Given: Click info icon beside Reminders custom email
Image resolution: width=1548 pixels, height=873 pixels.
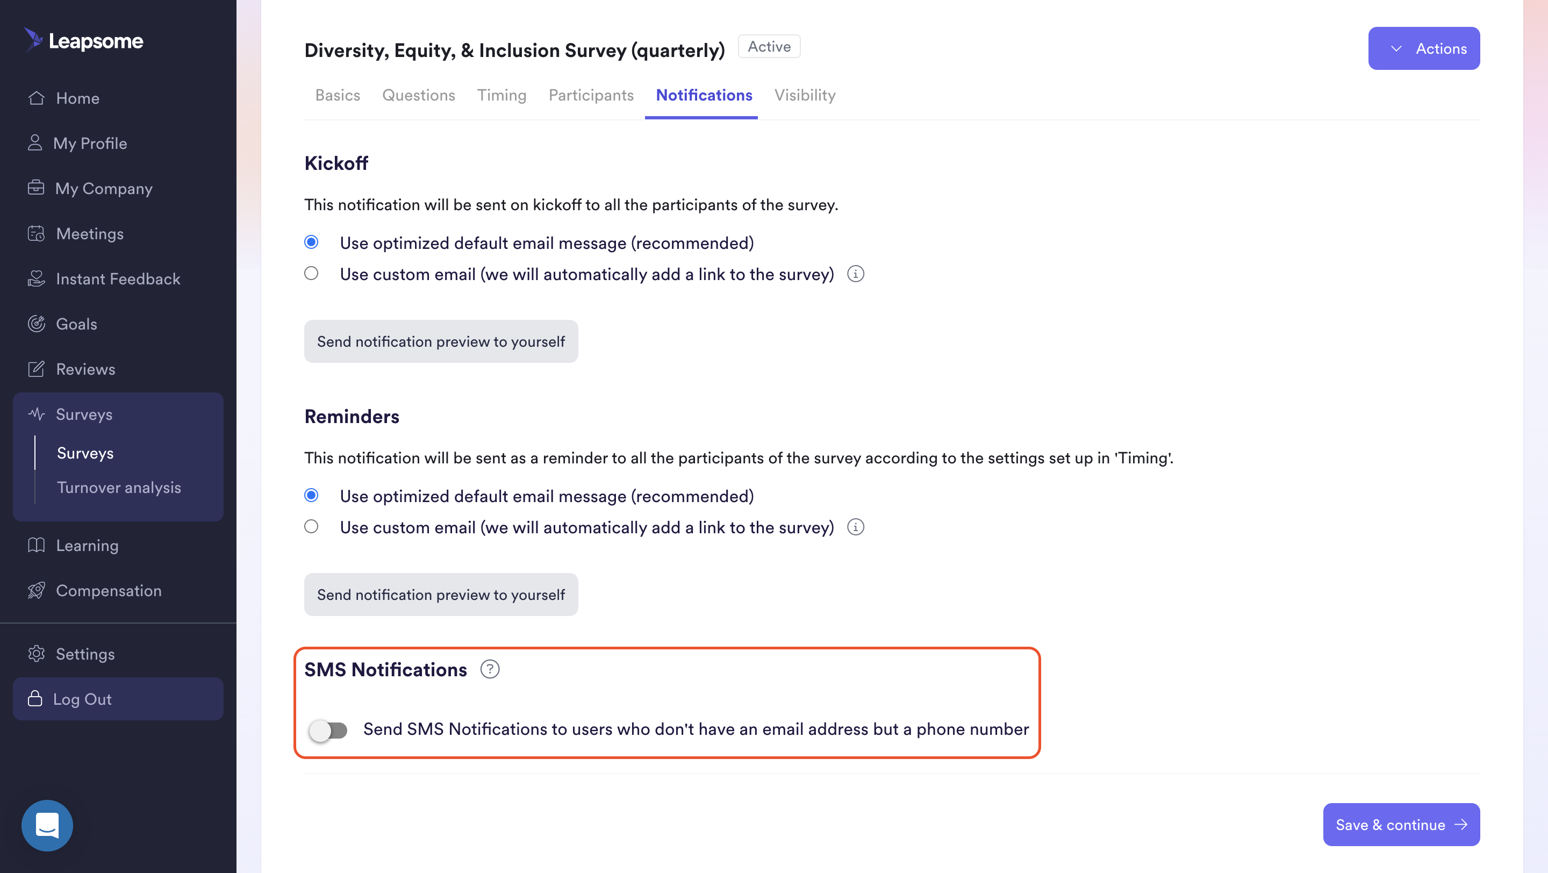Looking at the screenshot, I should [855, 527].
